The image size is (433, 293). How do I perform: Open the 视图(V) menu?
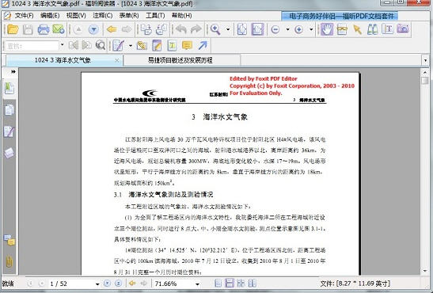pyautogui.click(x=76, y=16)
